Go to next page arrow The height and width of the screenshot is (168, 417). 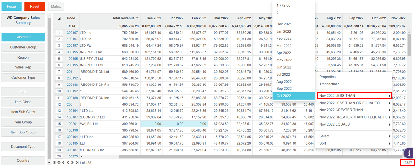[72, 163]
